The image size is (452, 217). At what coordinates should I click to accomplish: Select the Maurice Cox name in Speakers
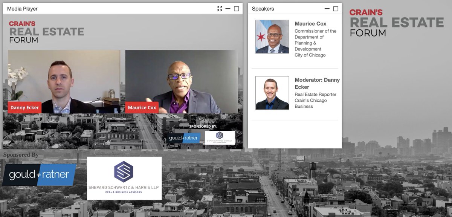(310, 24)
